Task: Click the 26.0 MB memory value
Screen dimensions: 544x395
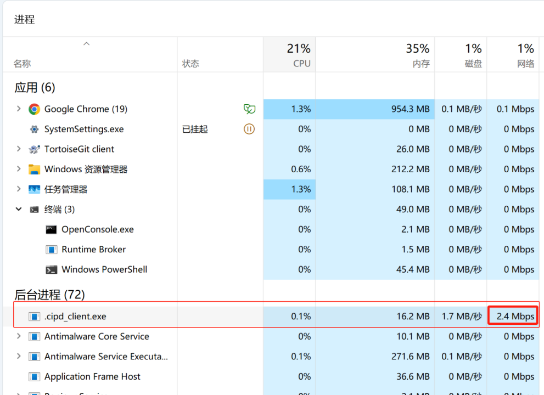Action: 413,149
